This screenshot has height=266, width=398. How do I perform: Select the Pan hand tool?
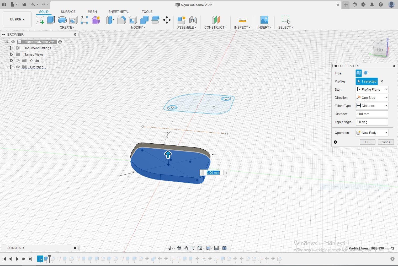[186, 248]
